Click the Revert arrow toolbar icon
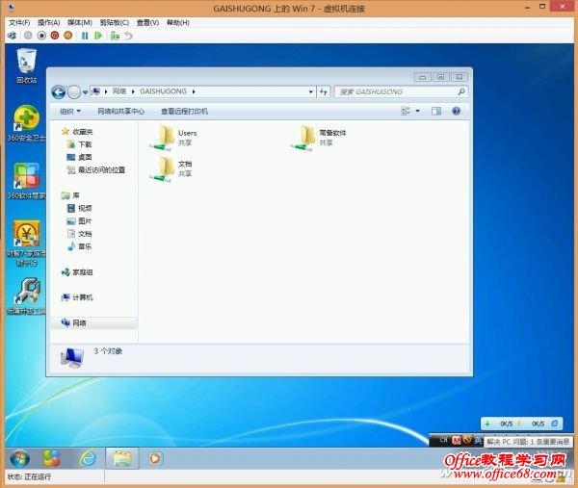The image size is (578, 488). (x=128, y=36)
